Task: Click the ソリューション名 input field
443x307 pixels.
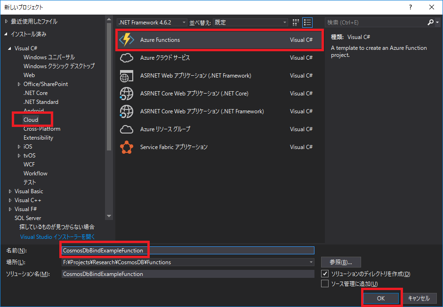Action: pos(188,274)
